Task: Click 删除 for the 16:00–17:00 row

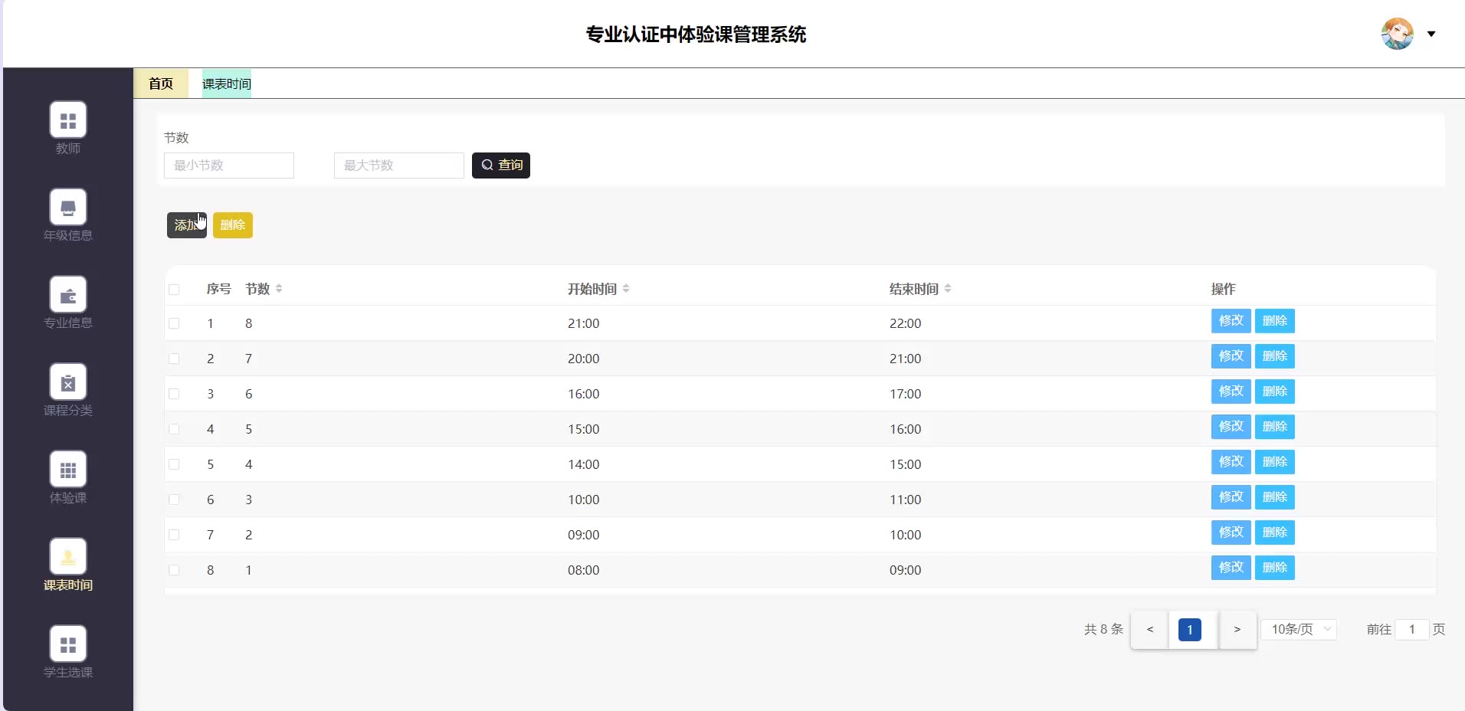Action: tap(1275, 392)
